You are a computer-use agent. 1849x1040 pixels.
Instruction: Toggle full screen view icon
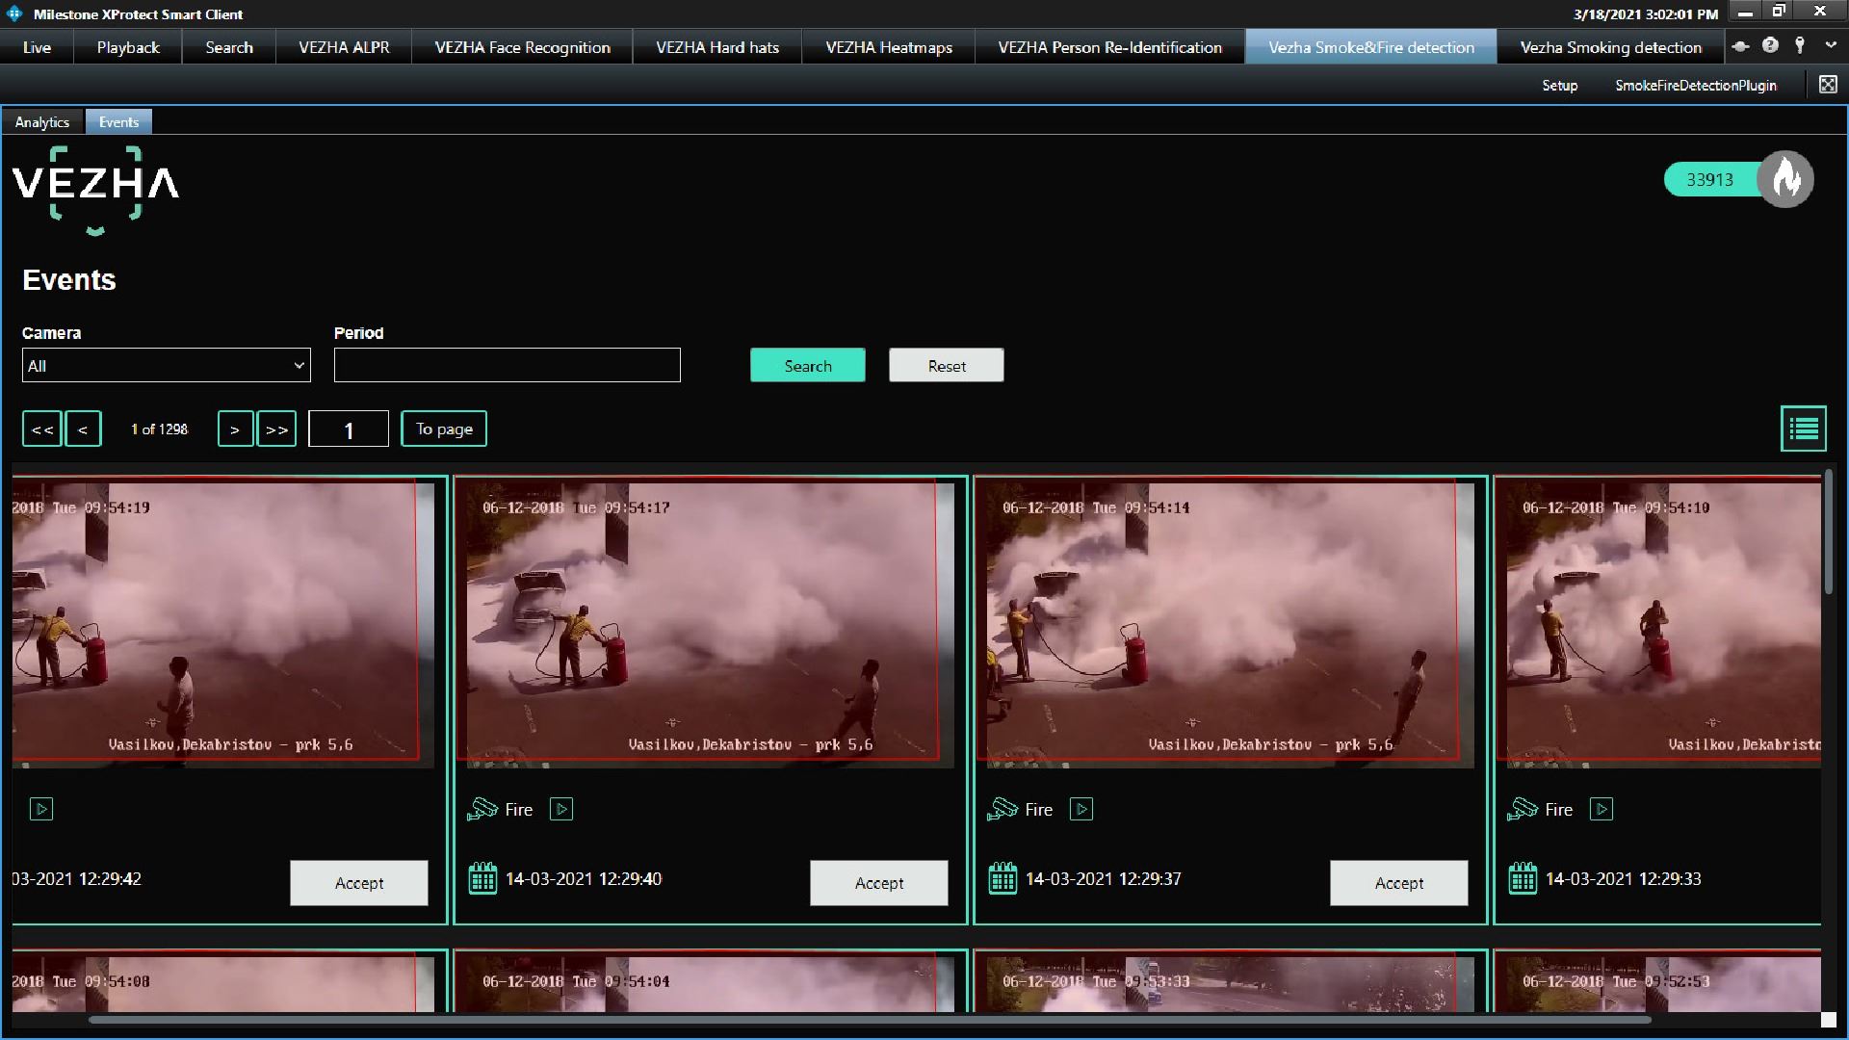coord(1828,85)
